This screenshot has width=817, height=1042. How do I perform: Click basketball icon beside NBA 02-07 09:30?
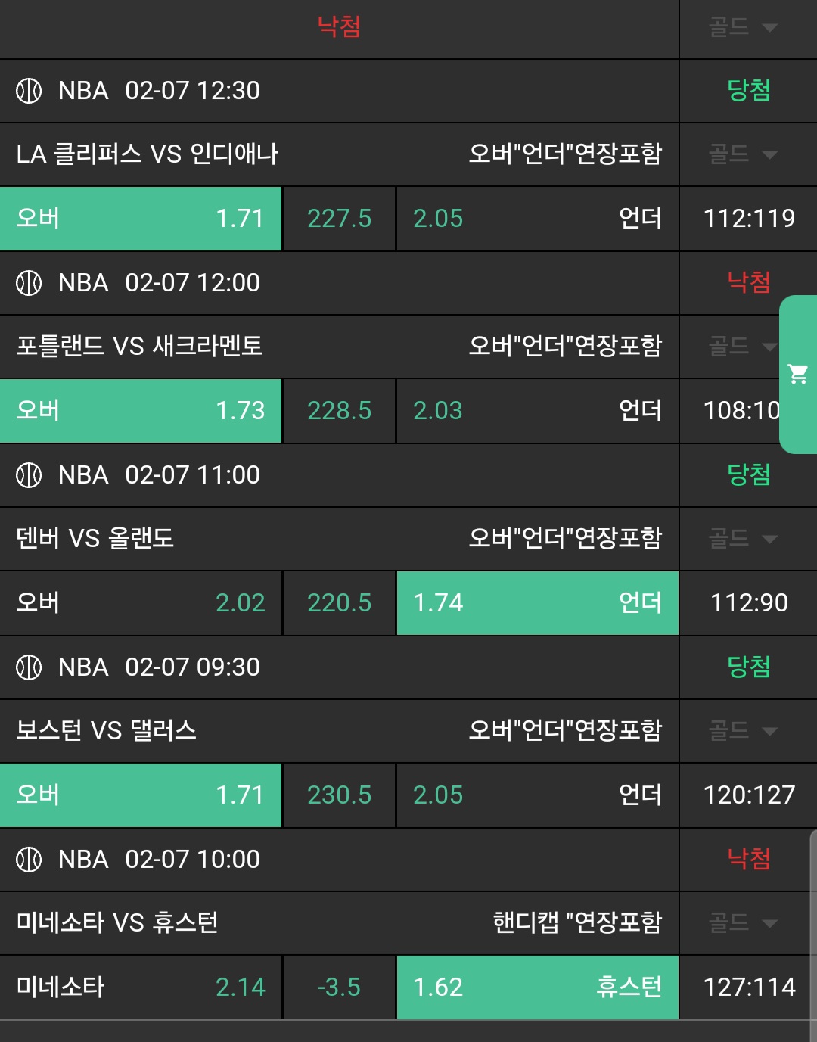[29, 667]
